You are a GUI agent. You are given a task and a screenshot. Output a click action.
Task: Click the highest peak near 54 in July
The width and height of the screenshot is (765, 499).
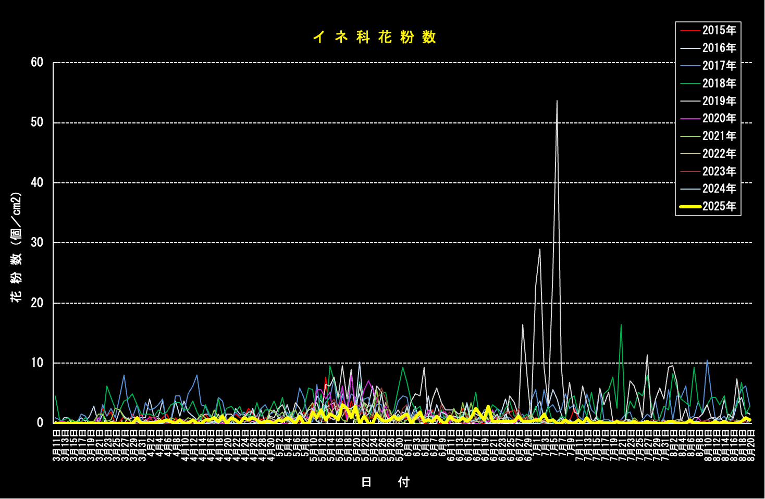coord(557,101)
